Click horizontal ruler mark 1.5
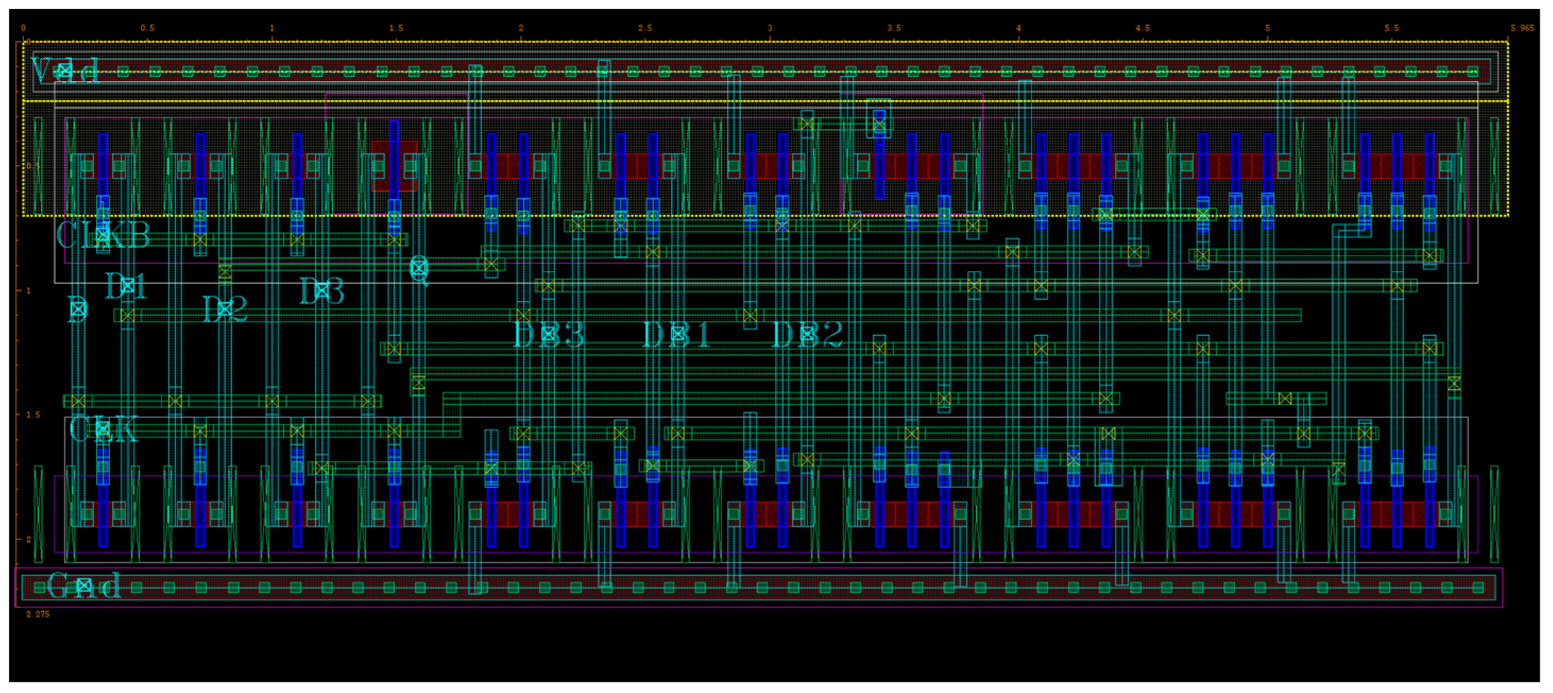 pos(396,28)
